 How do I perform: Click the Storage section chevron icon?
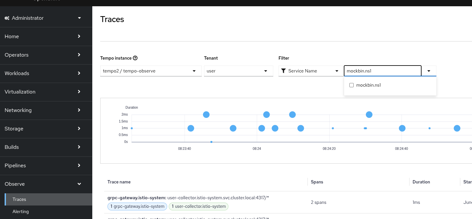pyautogui.click(x=79, y=128)
